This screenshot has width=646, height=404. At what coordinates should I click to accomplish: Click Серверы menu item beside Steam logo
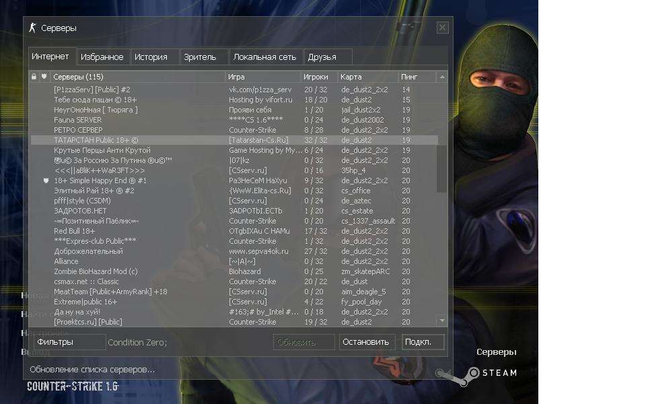coord(497,351)
